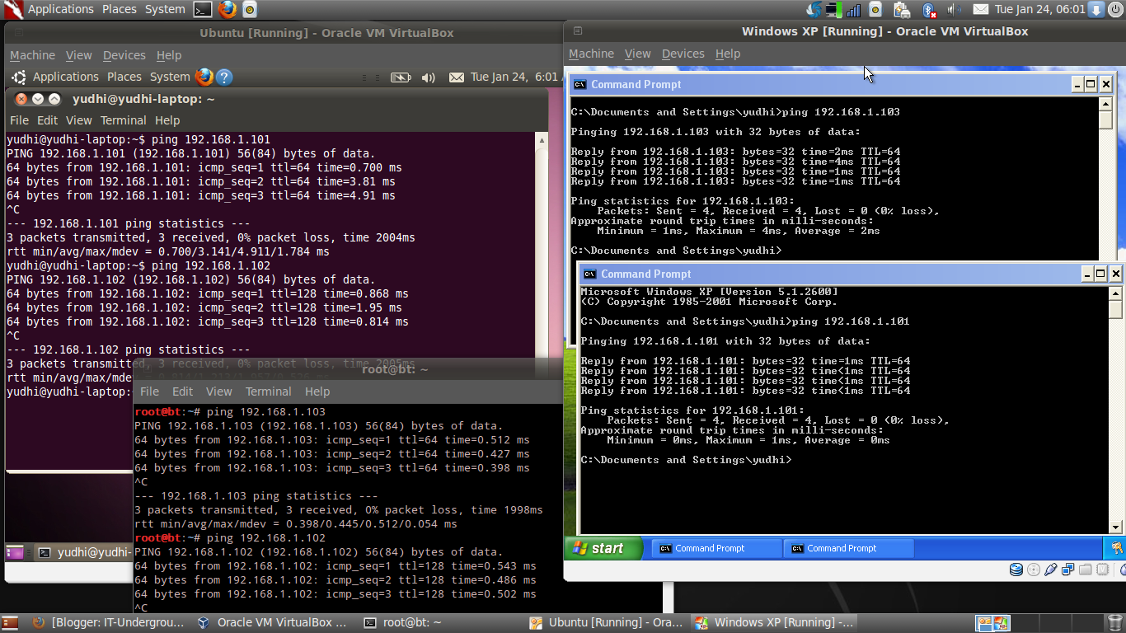Click the Ubuntu logo in the guest panel

(18, 77)
